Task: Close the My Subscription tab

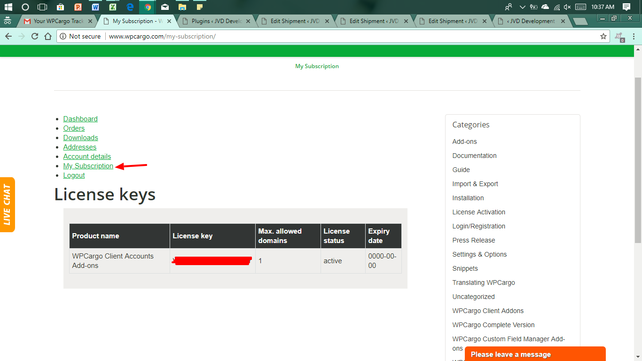Action: point(169,21)
